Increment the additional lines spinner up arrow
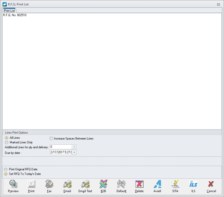The image size is (224, 197). pos(74,146)
